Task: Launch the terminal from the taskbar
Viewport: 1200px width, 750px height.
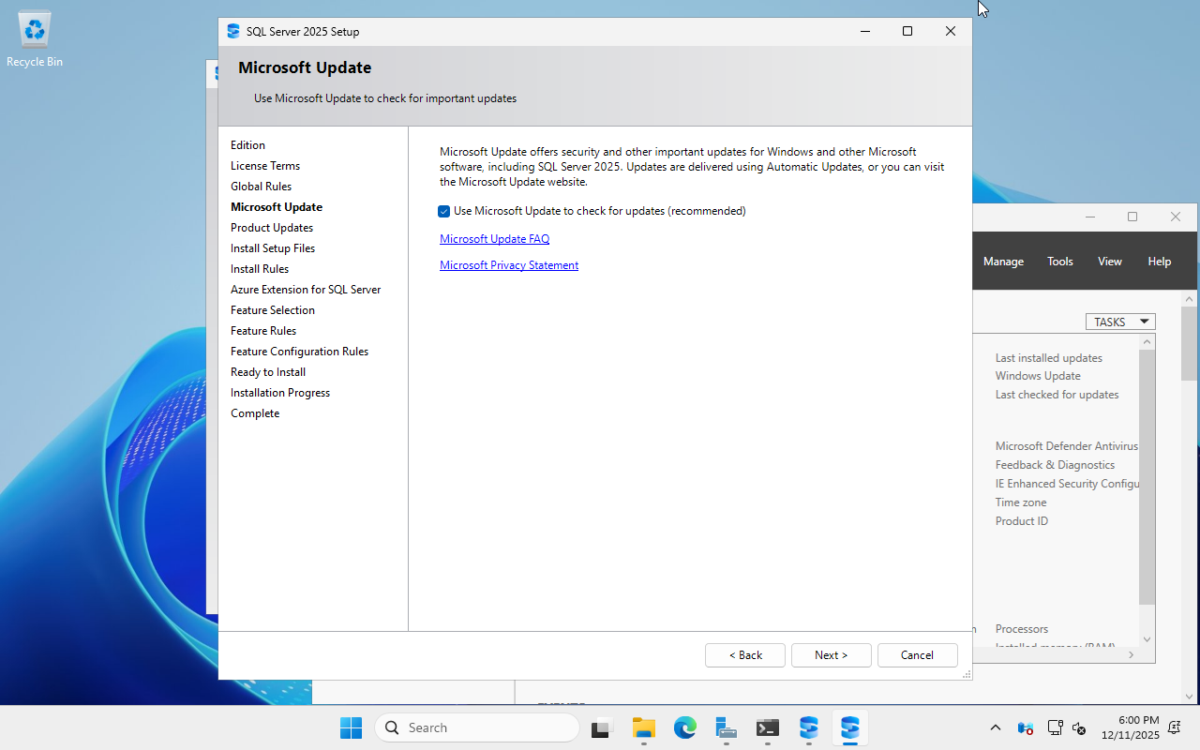Action: coord(767,727)
